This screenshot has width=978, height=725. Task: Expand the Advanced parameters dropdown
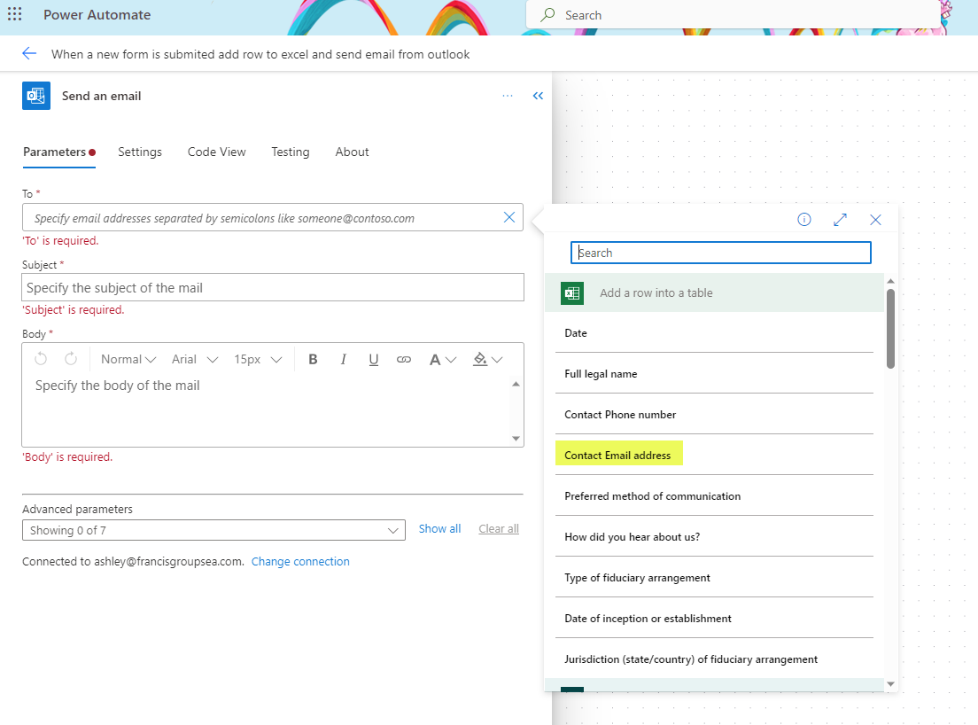point(214,530)
